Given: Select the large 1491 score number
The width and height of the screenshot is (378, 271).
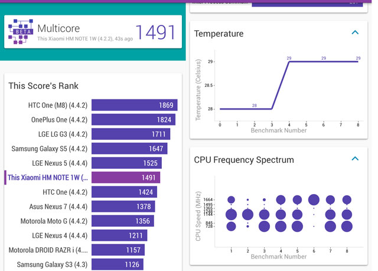Looking at the screenshot, I should 156,33.
